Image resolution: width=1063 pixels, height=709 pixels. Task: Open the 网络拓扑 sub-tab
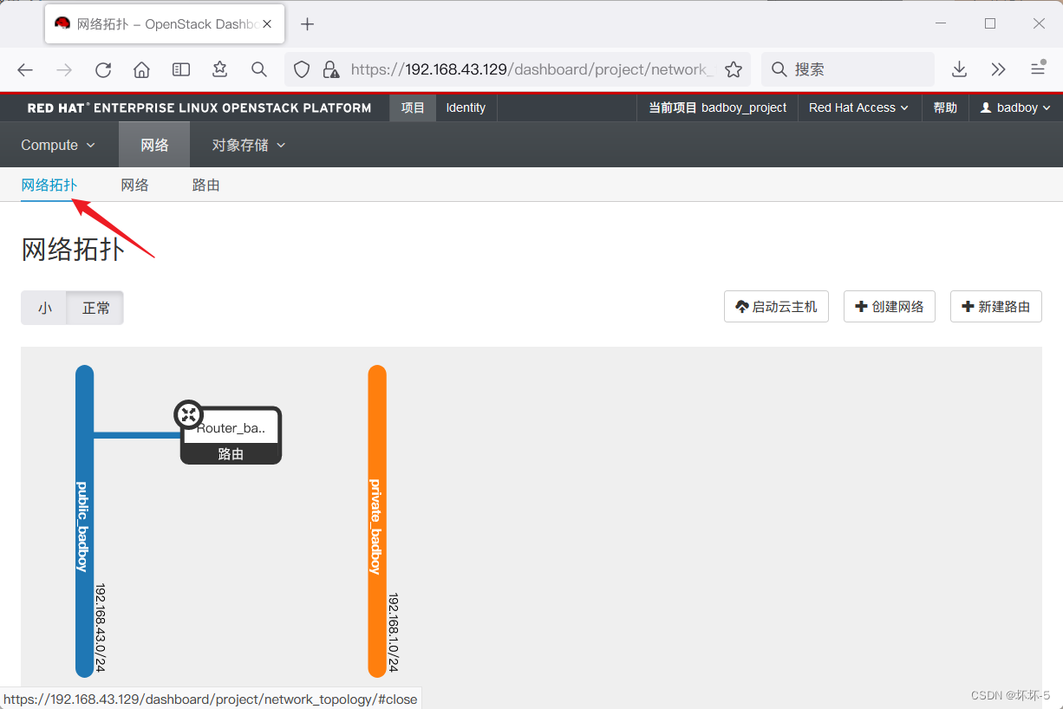49,185
